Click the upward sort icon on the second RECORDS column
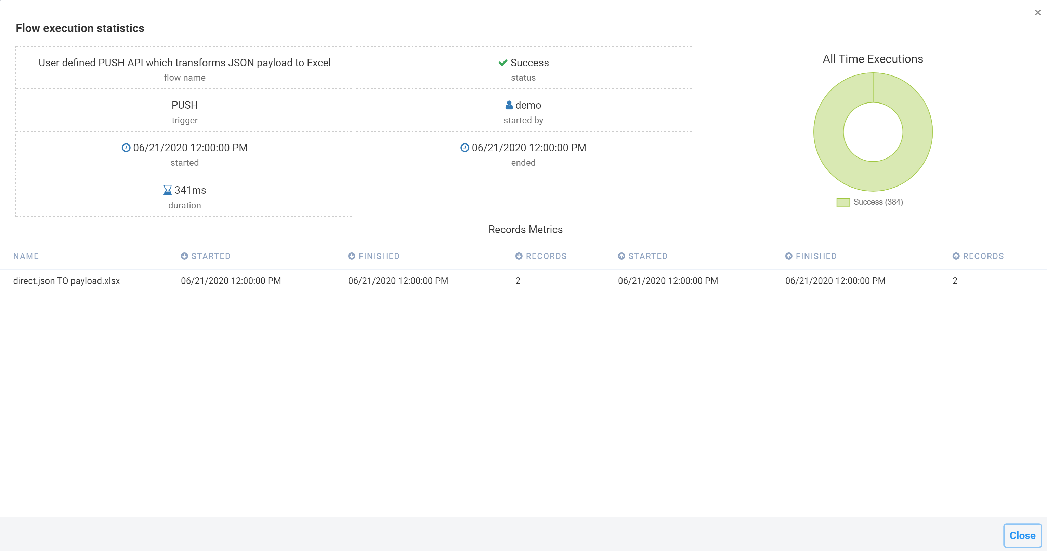This screenshot has width=1047, height=551. tap(956, 256)
